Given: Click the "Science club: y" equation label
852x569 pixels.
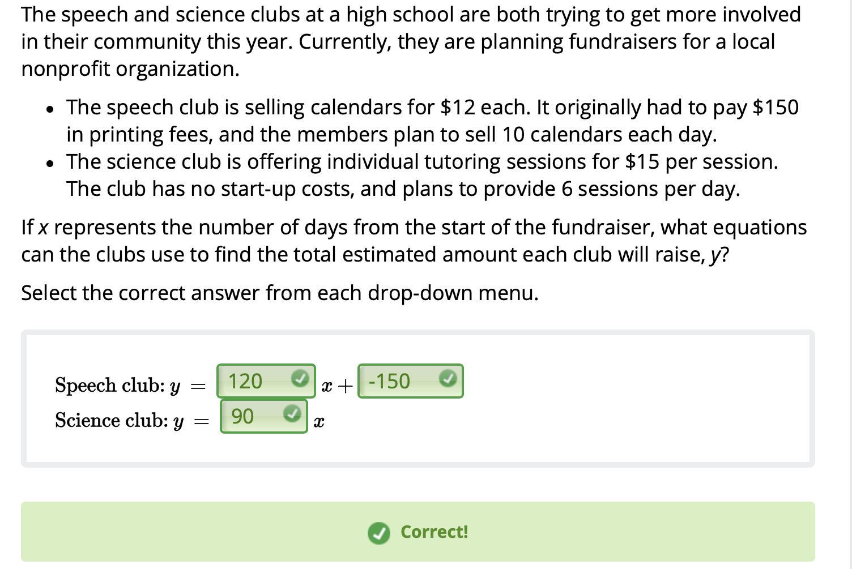Looking at the screenshot, I should point(119,421).
